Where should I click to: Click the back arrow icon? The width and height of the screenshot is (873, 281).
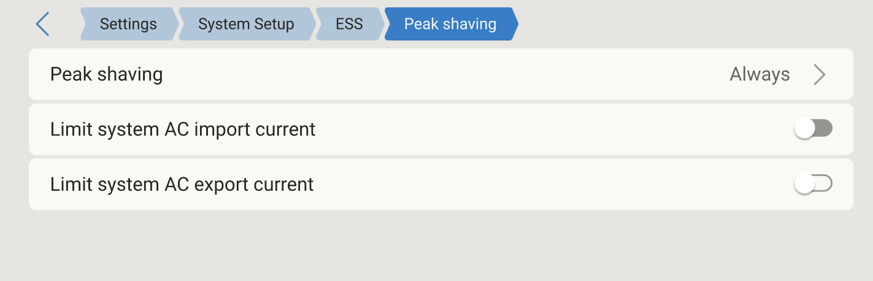click(42, 24)
